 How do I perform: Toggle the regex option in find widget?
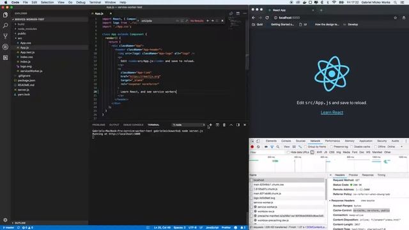pyautogui.click(x=187, y=20)
